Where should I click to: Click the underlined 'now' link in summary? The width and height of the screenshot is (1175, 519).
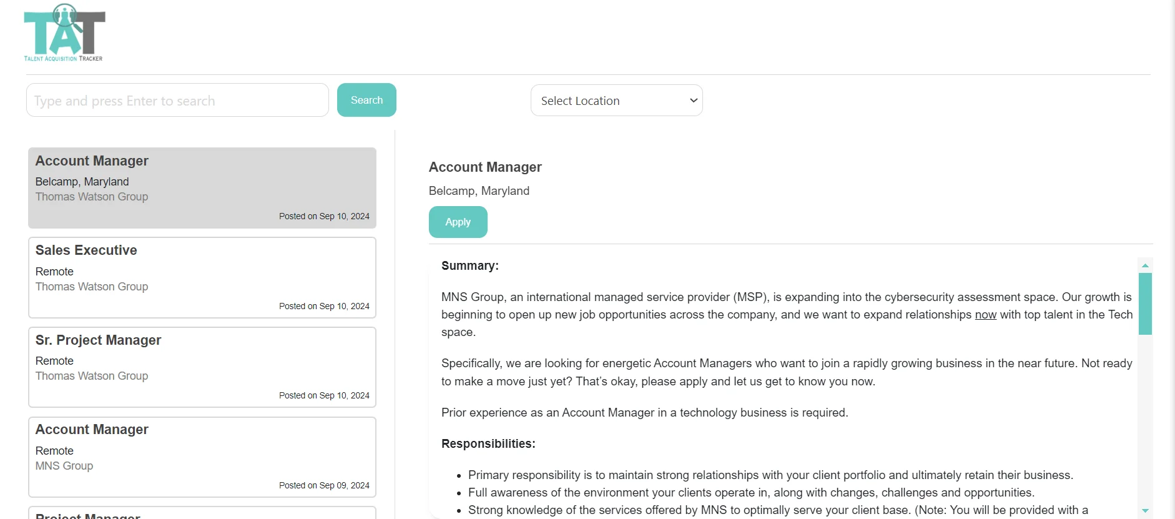click(985, 315)
